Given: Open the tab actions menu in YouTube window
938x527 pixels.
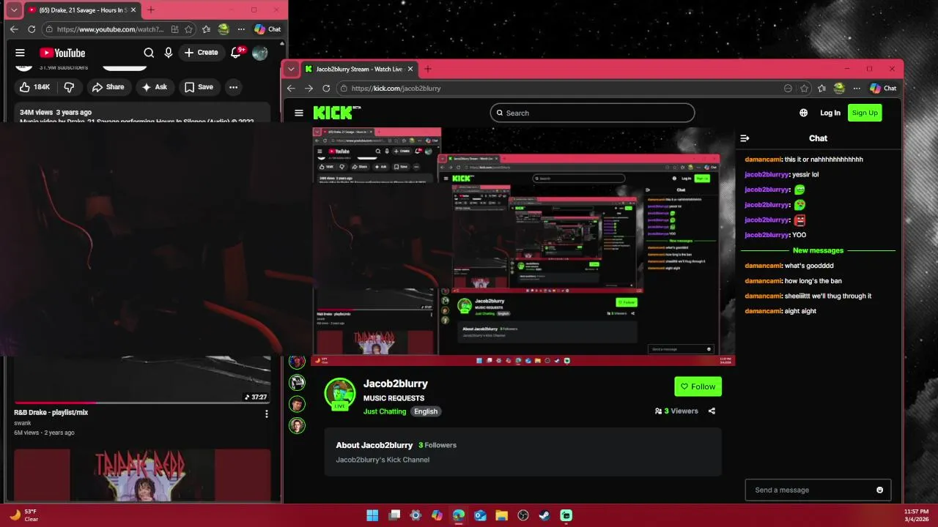Looking at the screenshot, I should pos(14,10).
